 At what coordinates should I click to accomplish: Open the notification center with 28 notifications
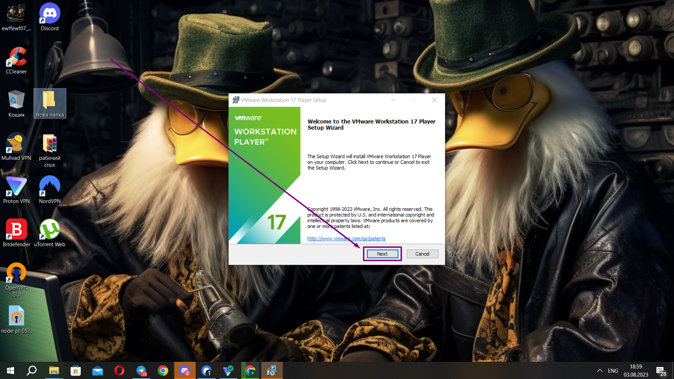click(x=661, y=371)
